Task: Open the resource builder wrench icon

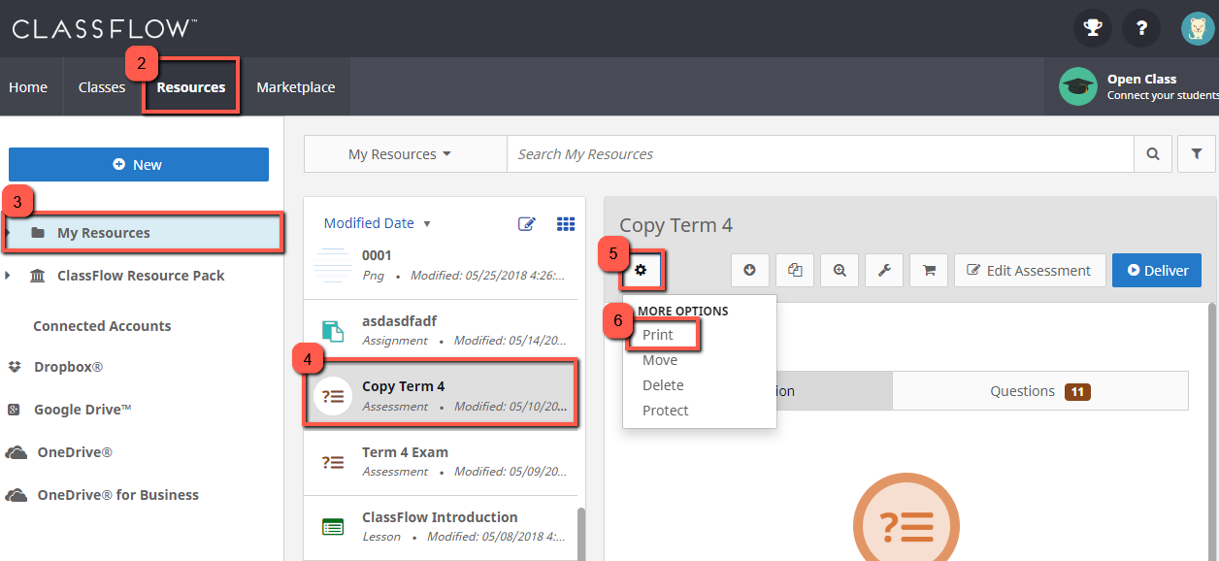Action: point(883,270)
